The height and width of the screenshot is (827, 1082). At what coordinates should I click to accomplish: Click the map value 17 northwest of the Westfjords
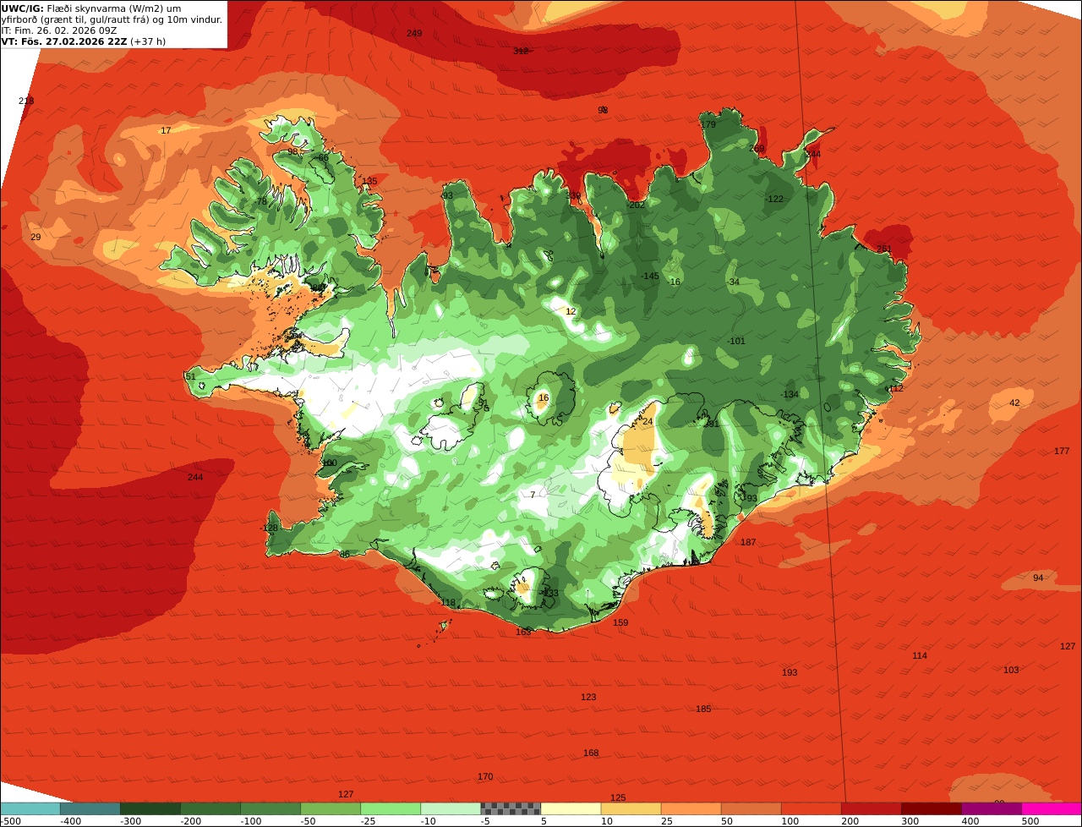tap(166, 130)
